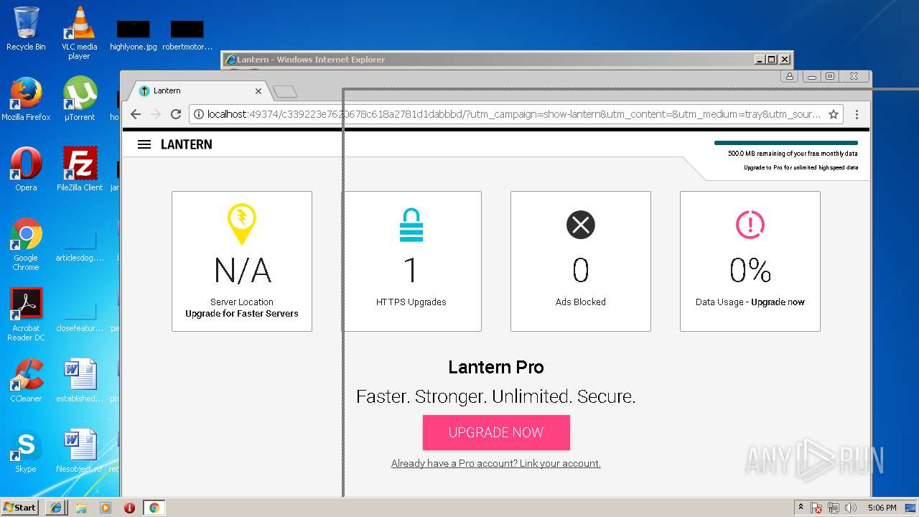Select the Lantern tab
The height and width of the screenshot is (517, 919).
(x=200, y=91)
